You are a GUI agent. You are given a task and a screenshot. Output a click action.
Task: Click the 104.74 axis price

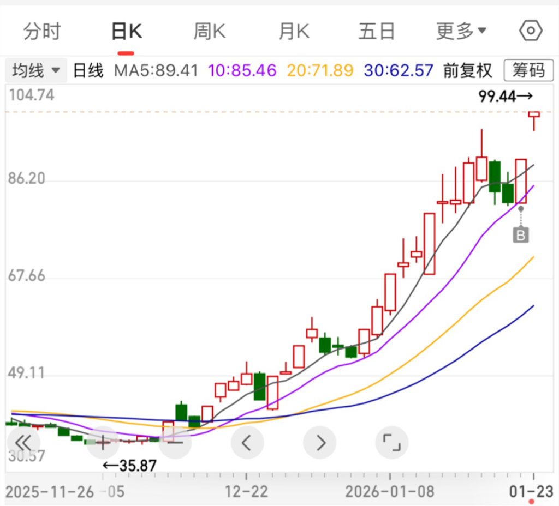pos(31,95)
